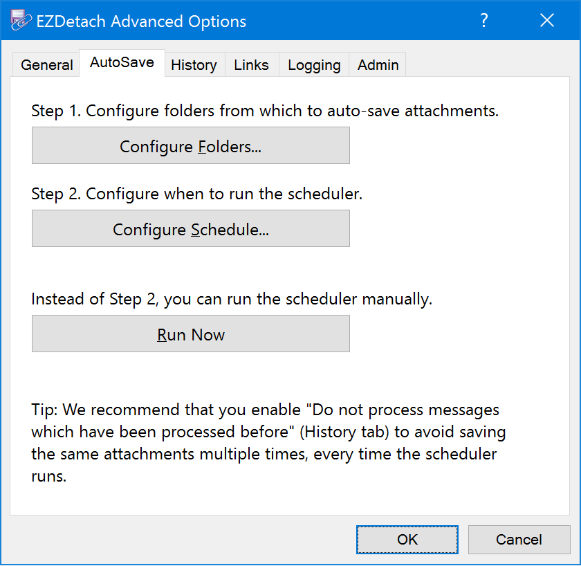Run the scheduler with Run Now
Screen dimensions: 581x566
tap(191, 334)
